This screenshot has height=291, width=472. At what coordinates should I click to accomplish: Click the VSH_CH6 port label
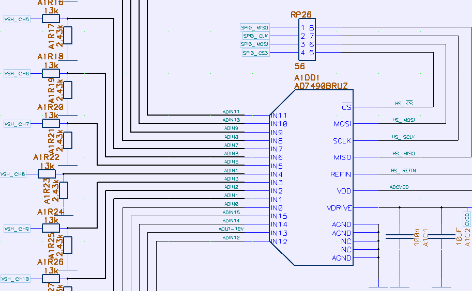click(17, 74)
